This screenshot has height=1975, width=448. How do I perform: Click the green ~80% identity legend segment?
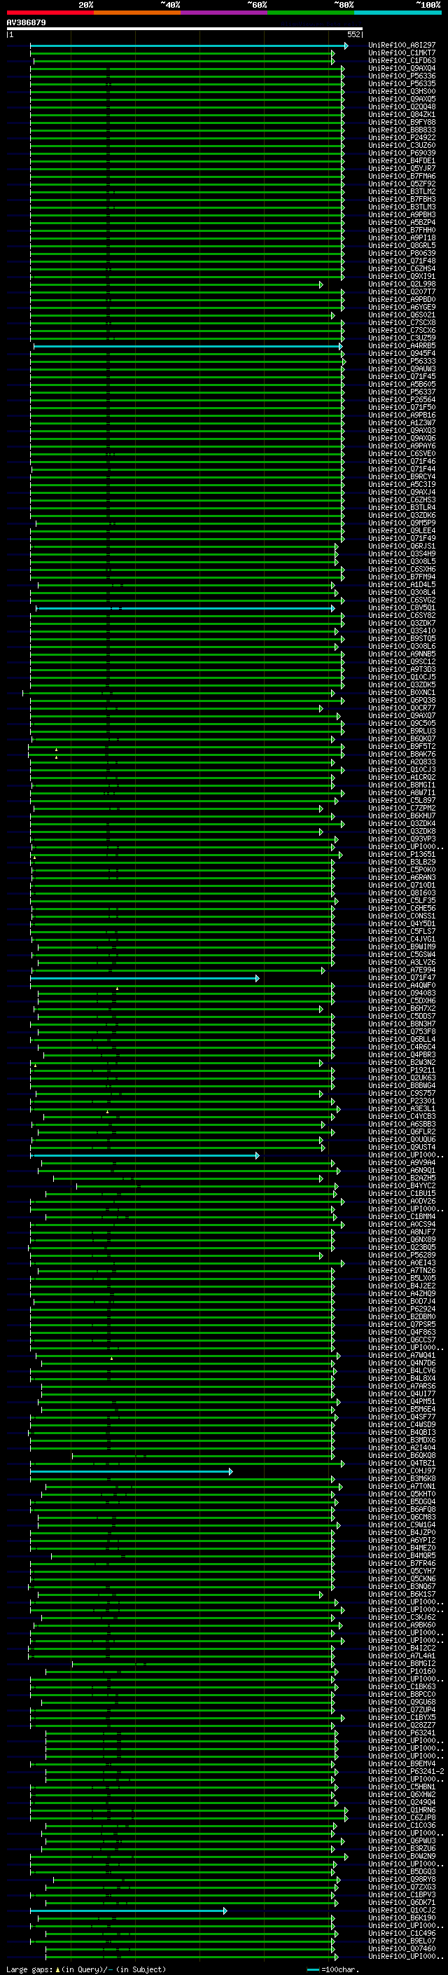point(311,13)
